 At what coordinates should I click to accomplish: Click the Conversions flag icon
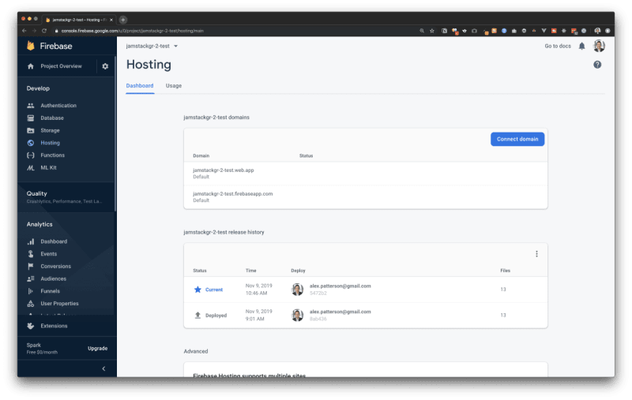click(31, 267)
